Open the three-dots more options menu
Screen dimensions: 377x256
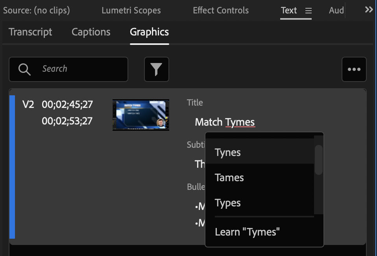tap(354, 69)
